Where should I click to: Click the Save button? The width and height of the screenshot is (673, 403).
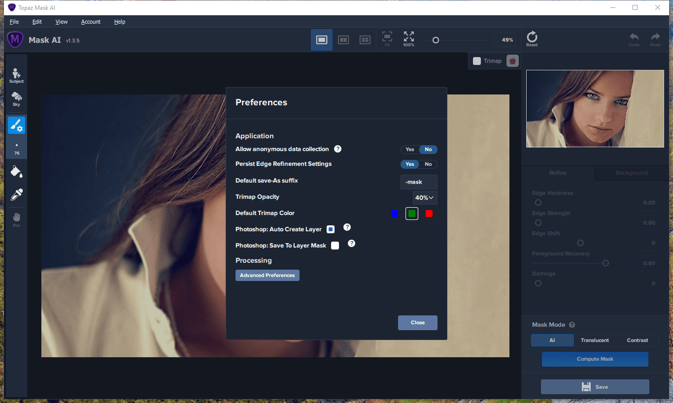pyautogui.click(x=595, y=387)
